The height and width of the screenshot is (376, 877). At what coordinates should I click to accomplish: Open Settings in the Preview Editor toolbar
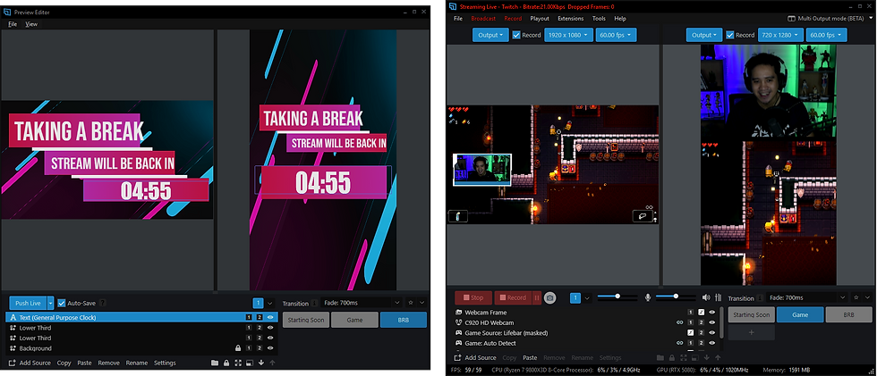(165, 363)
